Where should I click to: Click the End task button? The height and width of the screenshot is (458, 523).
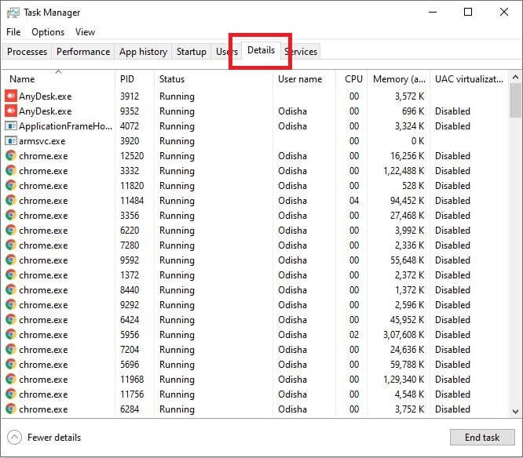[x=482, y=437]
